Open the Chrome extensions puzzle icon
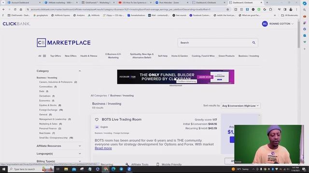309x173 pixels. click(x=270, y=9)
